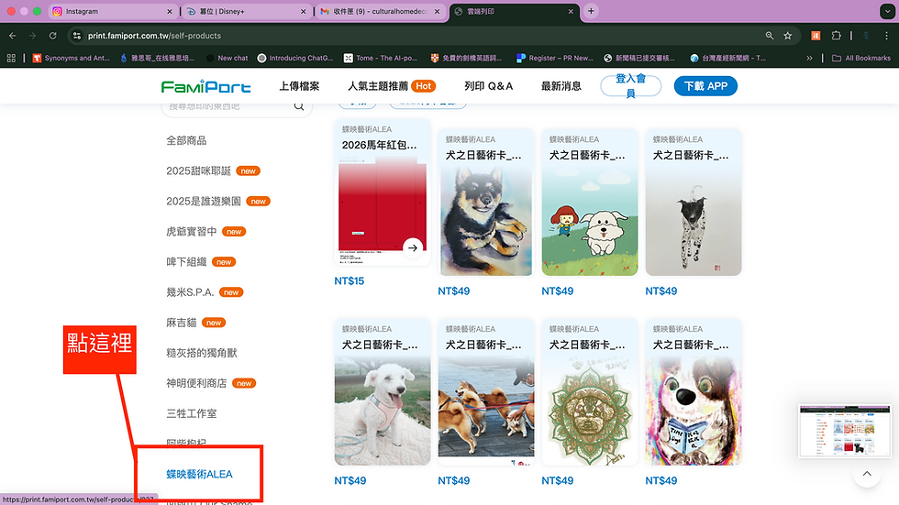The width and height of the screenshot is (899, 505).
Task: Click the browser back arrow
Action: tap(13, 36)
